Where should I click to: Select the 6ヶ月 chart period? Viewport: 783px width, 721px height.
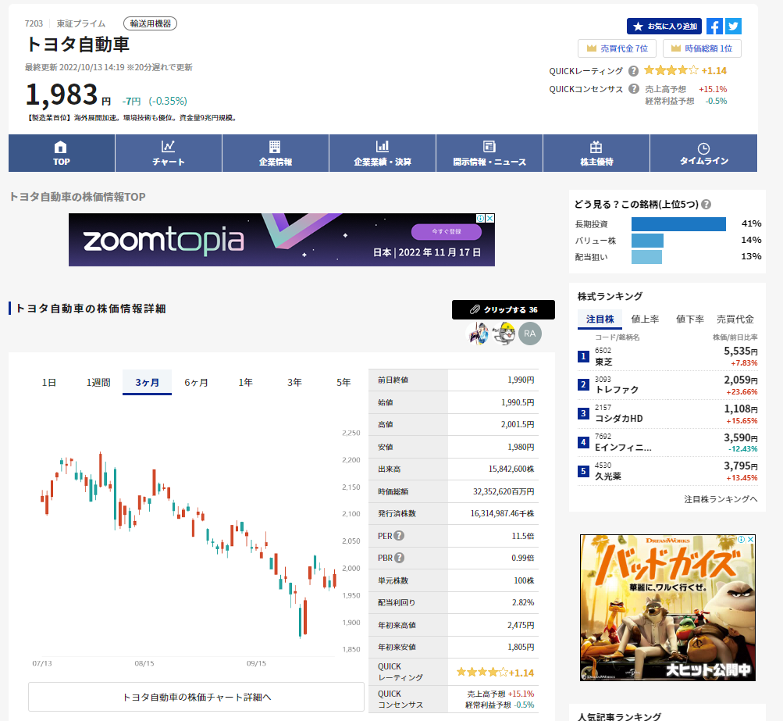(196, 383)
